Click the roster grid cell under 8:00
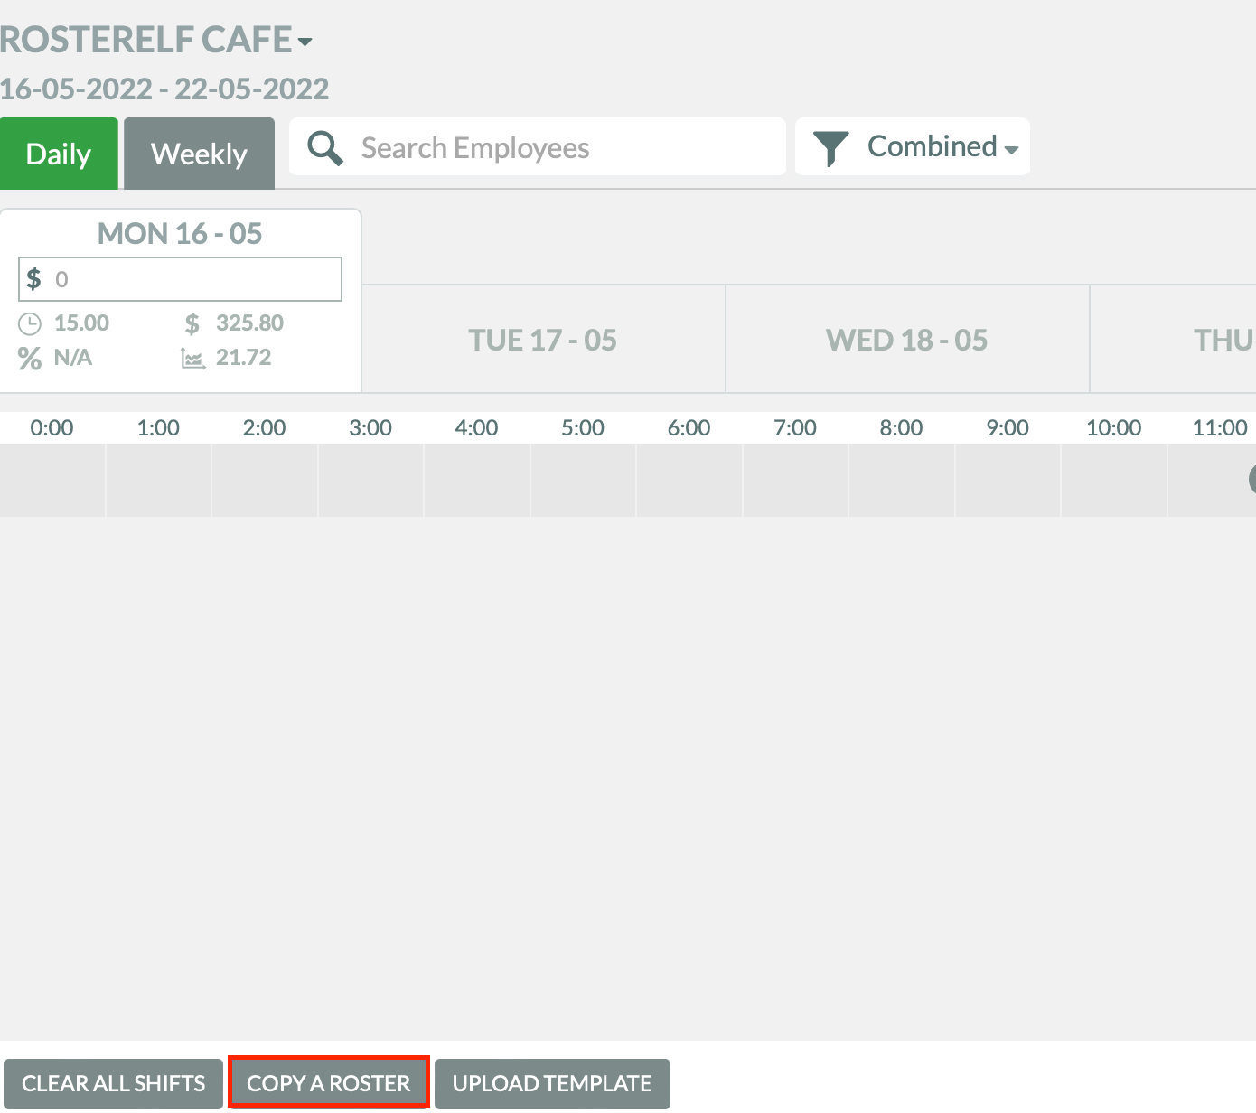The image size is (1256, 1113). point(901,481)
